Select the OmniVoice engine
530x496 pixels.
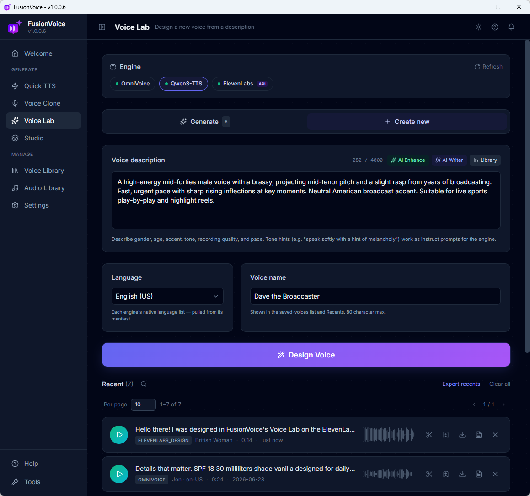(133, 84)
